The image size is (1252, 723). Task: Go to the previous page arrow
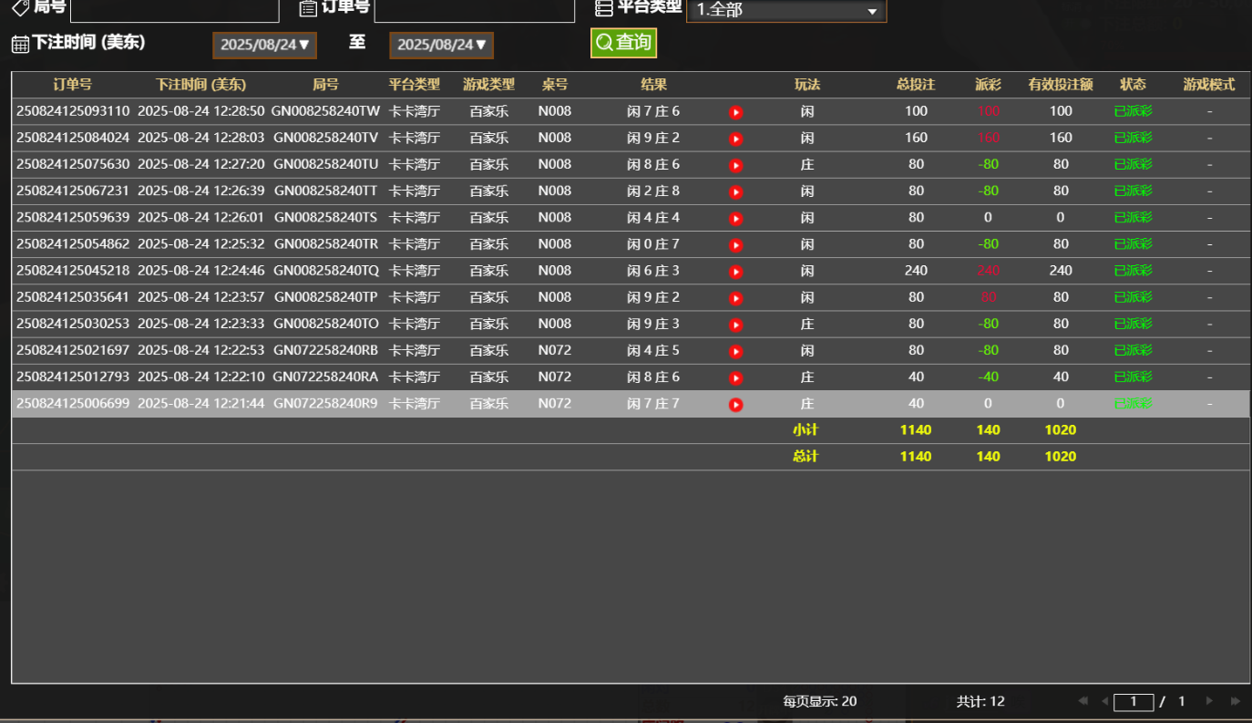[x=1104, y=701]
